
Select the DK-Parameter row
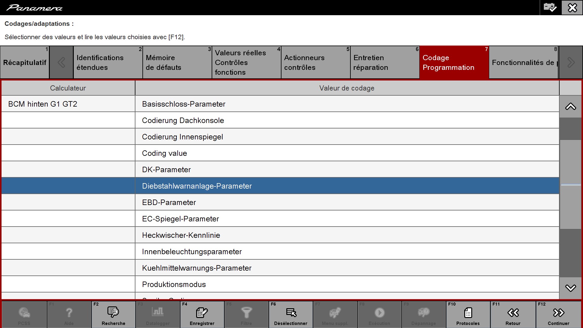tap(347, 169)
